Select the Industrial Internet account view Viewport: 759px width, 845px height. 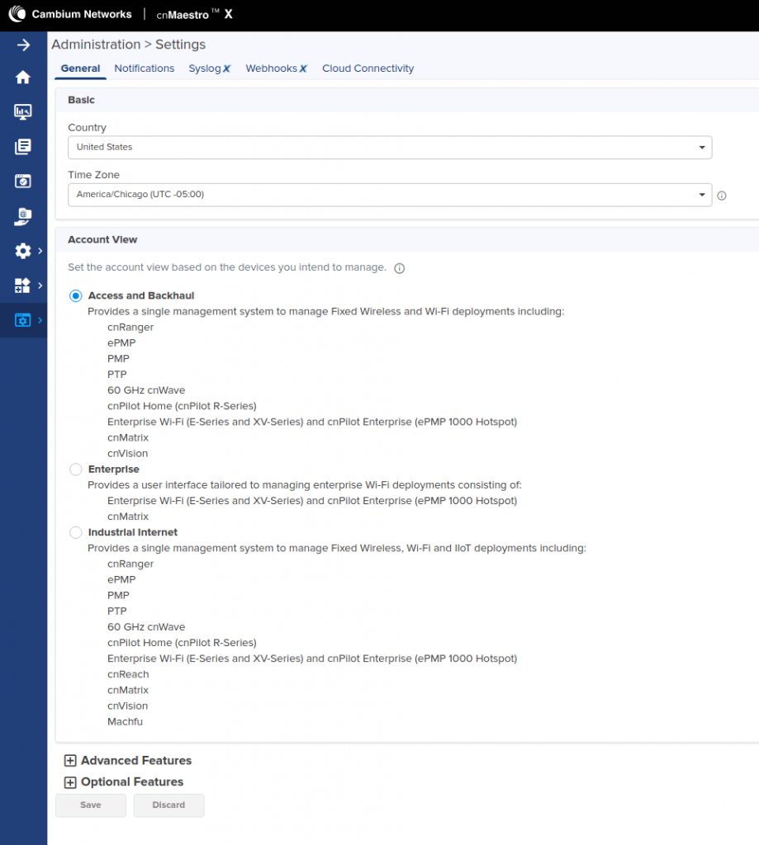(75, 531)
